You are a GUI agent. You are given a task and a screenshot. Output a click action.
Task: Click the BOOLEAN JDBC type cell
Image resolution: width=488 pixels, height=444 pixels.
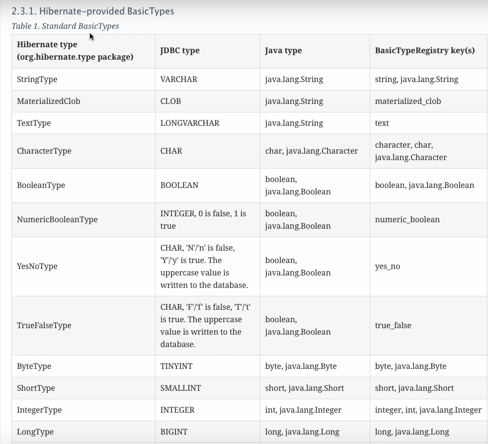[x=208, y=185]
